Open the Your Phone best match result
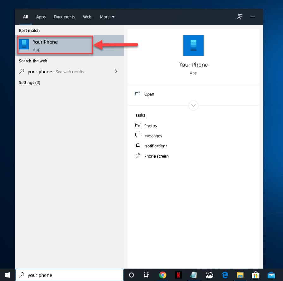This screenshot has height=281, width=283. (x=70, y=45)
